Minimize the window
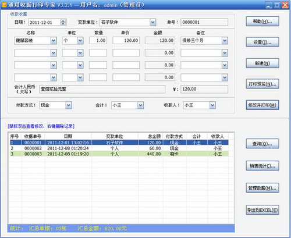The height and width of the screenshot is (238, 291). [269, 5]
